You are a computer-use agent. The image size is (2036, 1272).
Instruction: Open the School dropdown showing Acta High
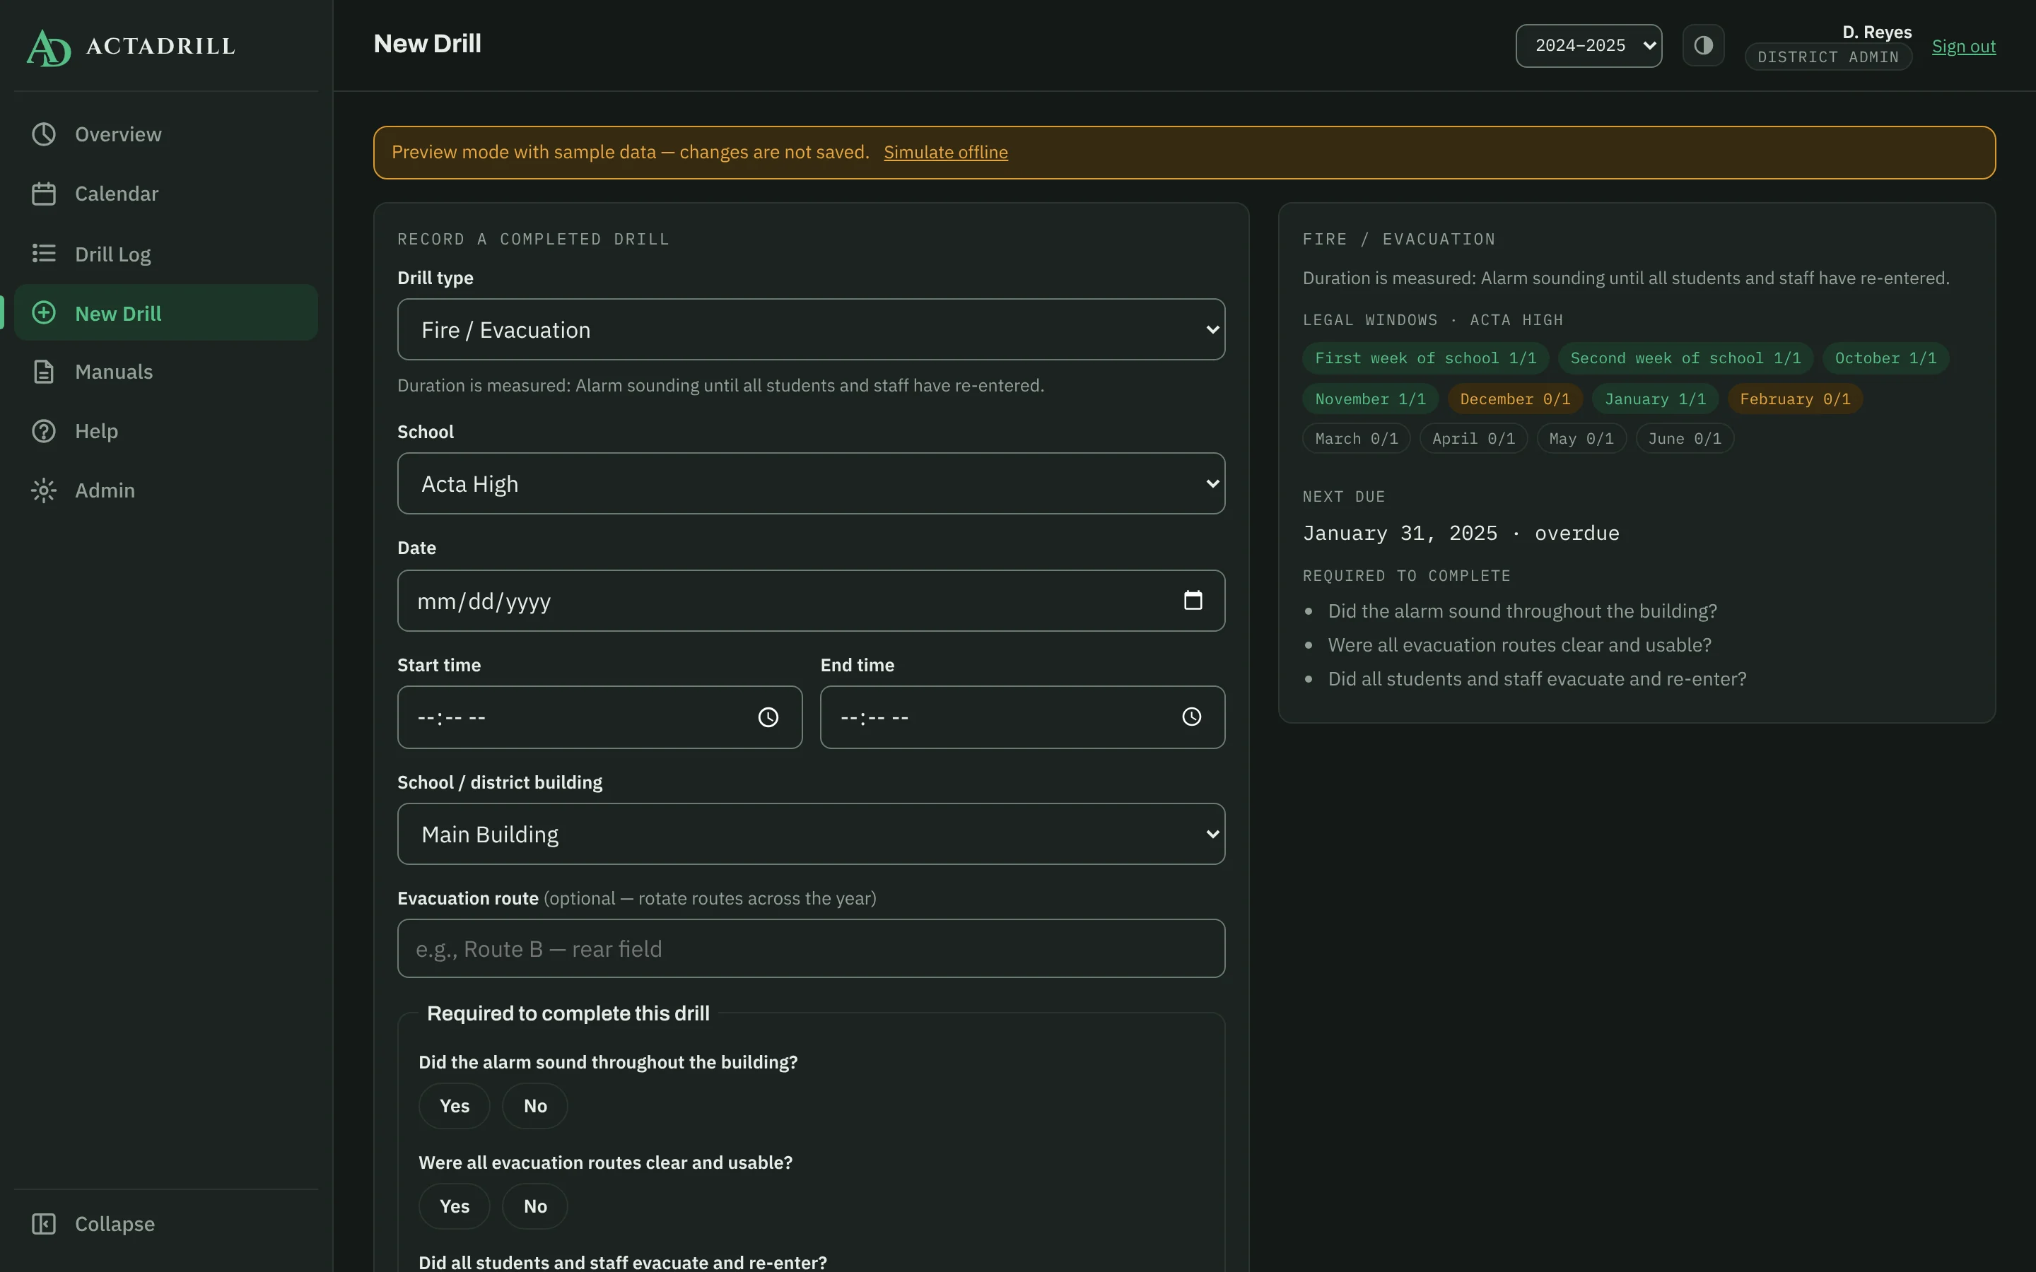pyautogui.click(x=811, y=484)
